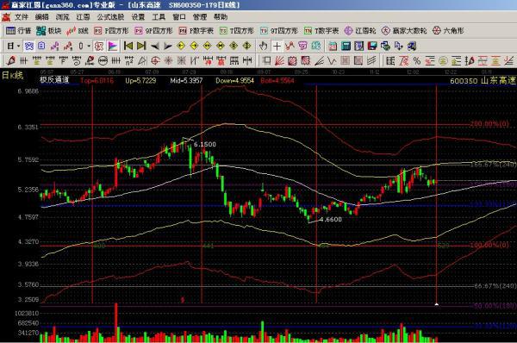This screenshot has width=517, height=343.
Task: Click the white triangle marker under the red line
Action: 437,304
